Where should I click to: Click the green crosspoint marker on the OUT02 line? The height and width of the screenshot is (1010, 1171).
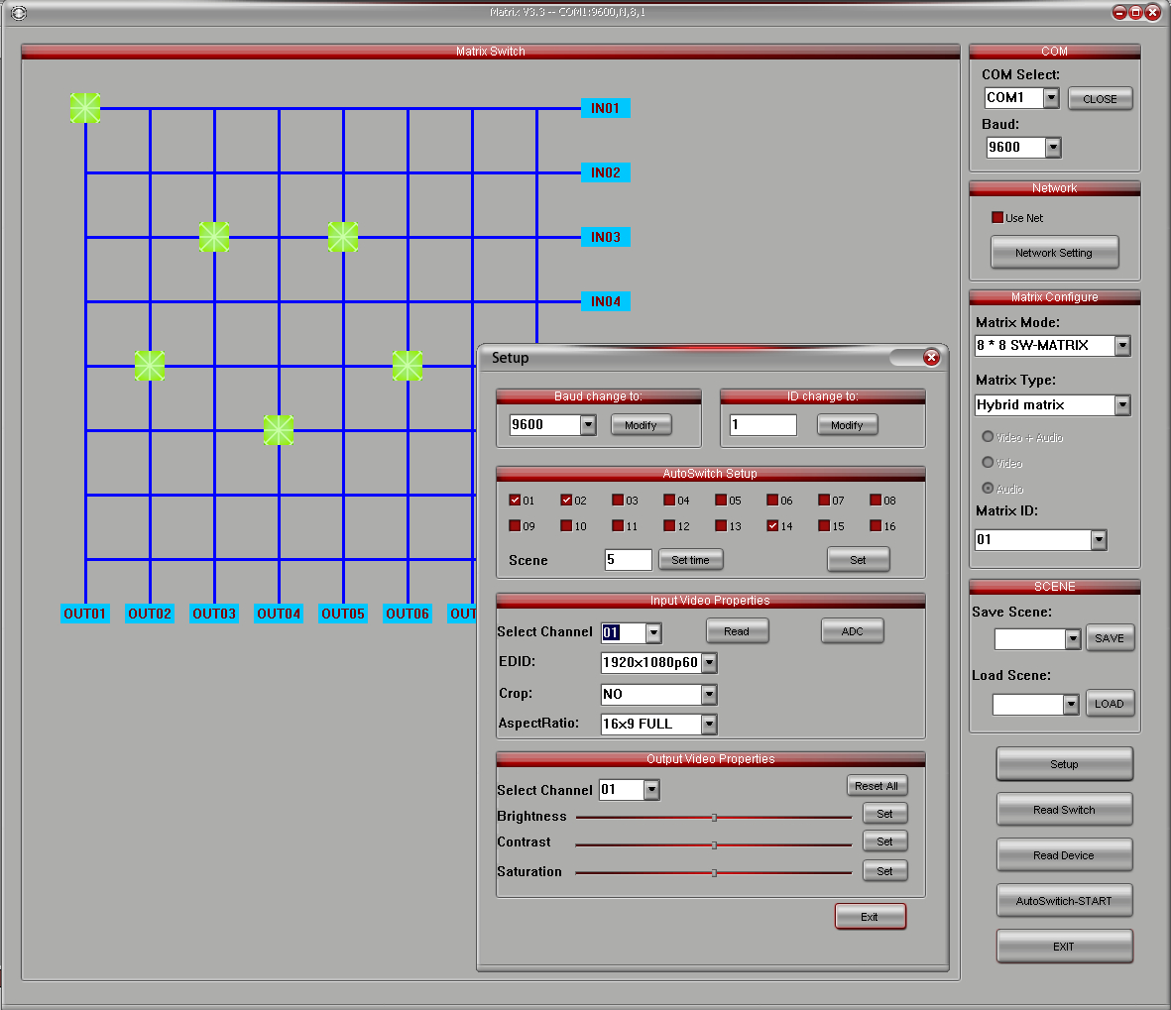pyautogui.click(x=150, y=366)
